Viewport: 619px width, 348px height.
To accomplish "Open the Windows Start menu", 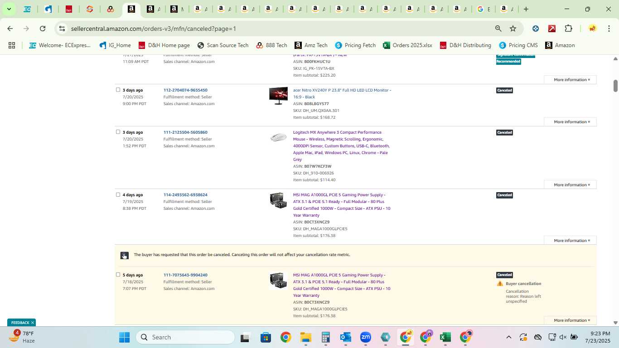I will pyautogui.click(x=124, y=337).
